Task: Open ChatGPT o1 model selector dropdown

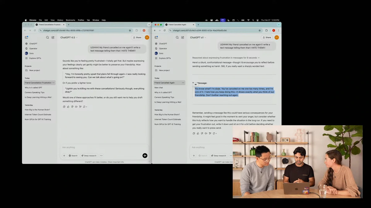Action: click(x=198, y=38)
